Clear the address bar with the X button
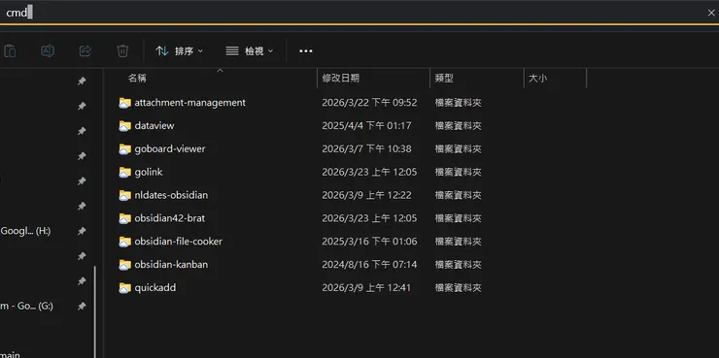Viewport: 719px width, 358px height. 711,13
